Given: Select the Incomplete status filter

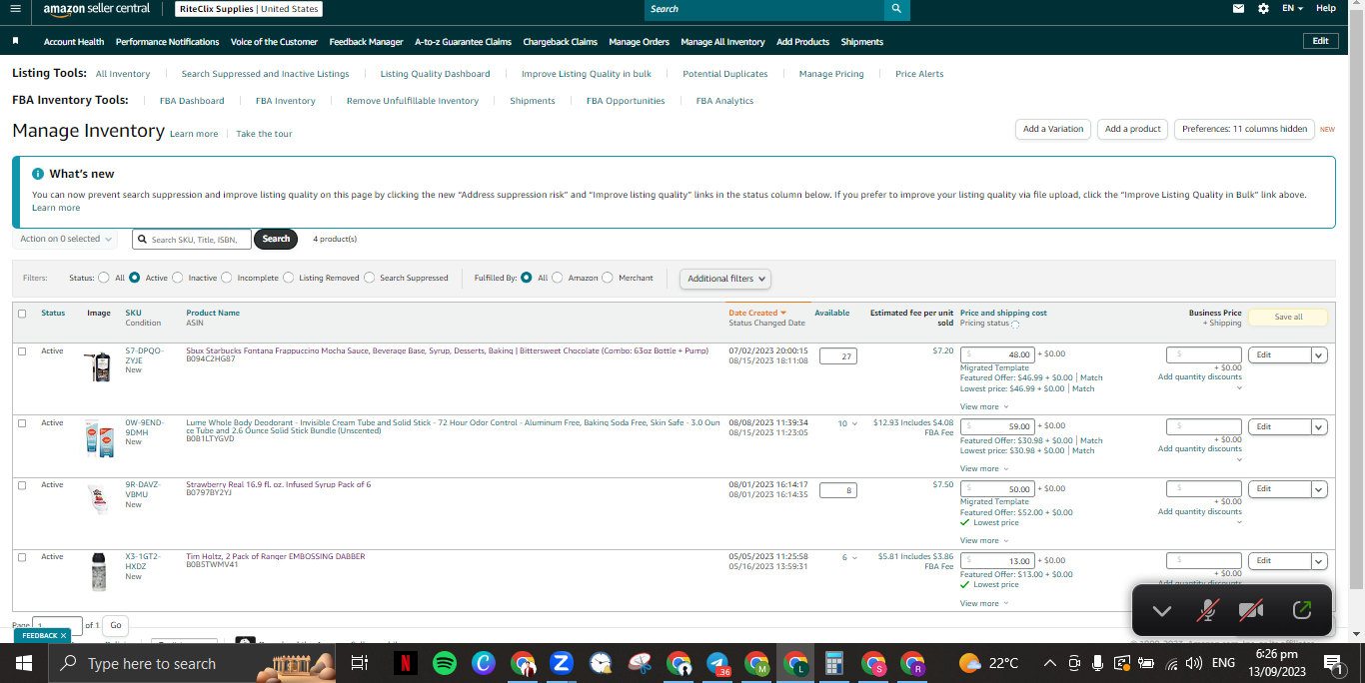Looking at the screenshot, I should tap(227, 278).
